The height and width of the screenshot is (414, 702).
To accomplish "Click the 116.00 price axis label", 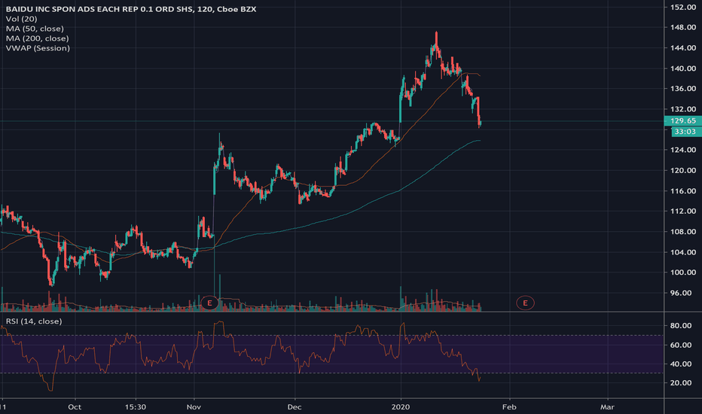I will click(682, 191).
